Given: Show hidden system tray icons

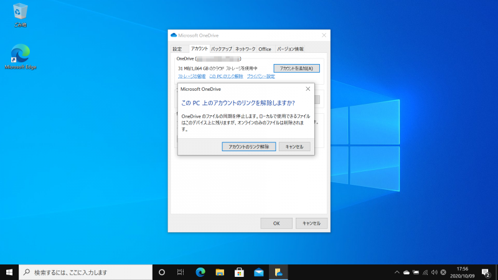Looking at the screenshot, I should click(x=397, y=273).
